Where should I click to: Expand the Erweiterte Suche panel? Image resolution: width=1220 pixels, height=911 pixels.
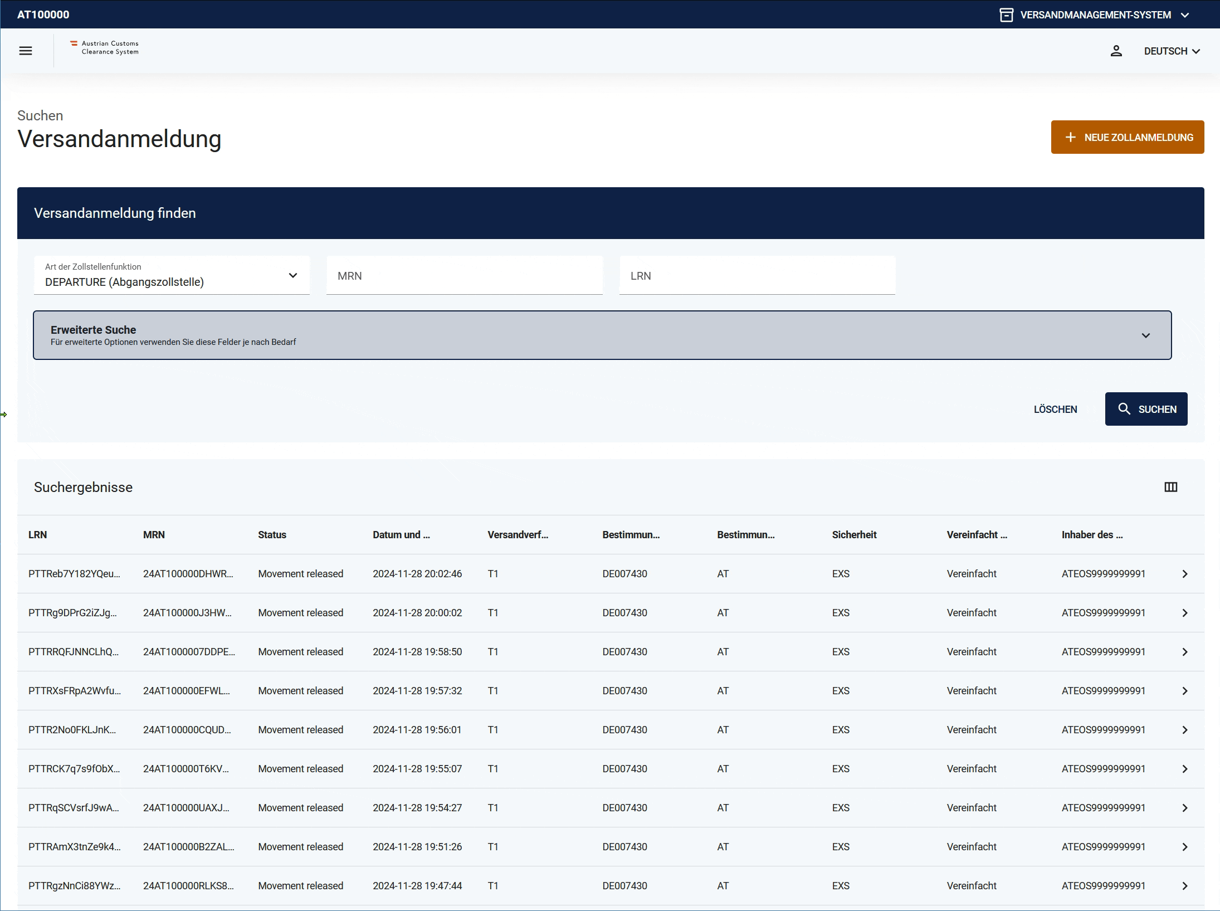point(602,335)
